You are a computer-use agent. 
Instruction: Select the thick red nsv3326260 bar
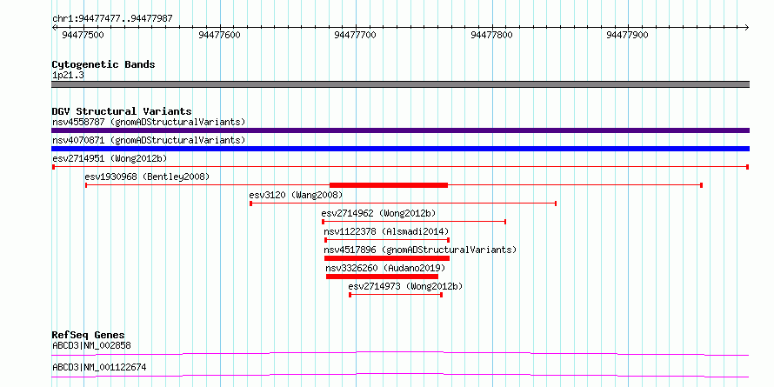(x=382, y=277)
